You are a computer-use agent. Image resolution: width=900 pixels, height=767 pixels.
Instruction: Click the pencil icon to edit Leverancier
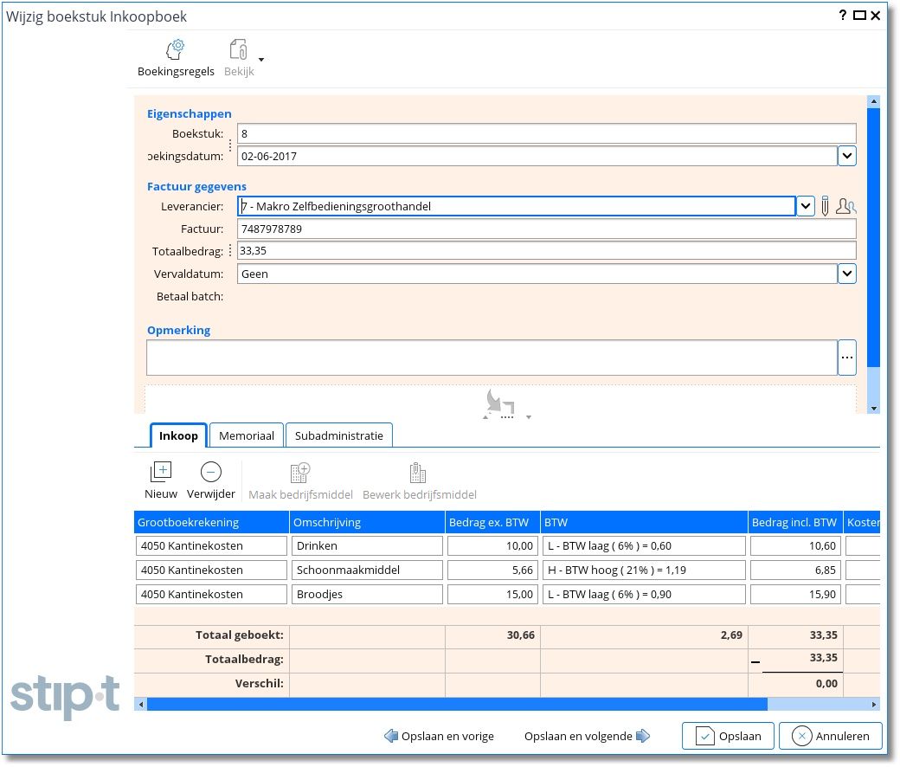pos(826,206)
